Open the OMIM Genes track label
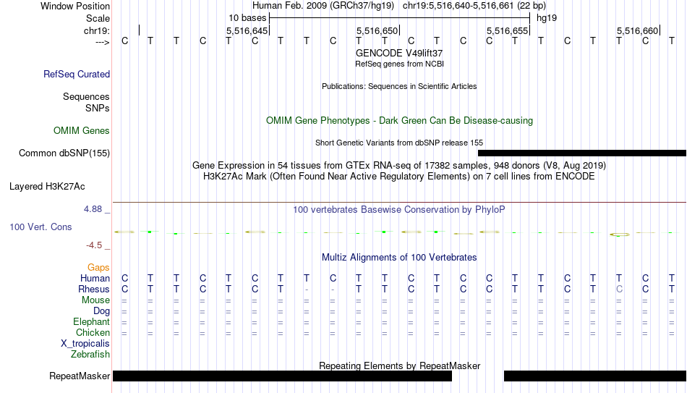This screenshot has width=687, height=393. coord(82,131)
